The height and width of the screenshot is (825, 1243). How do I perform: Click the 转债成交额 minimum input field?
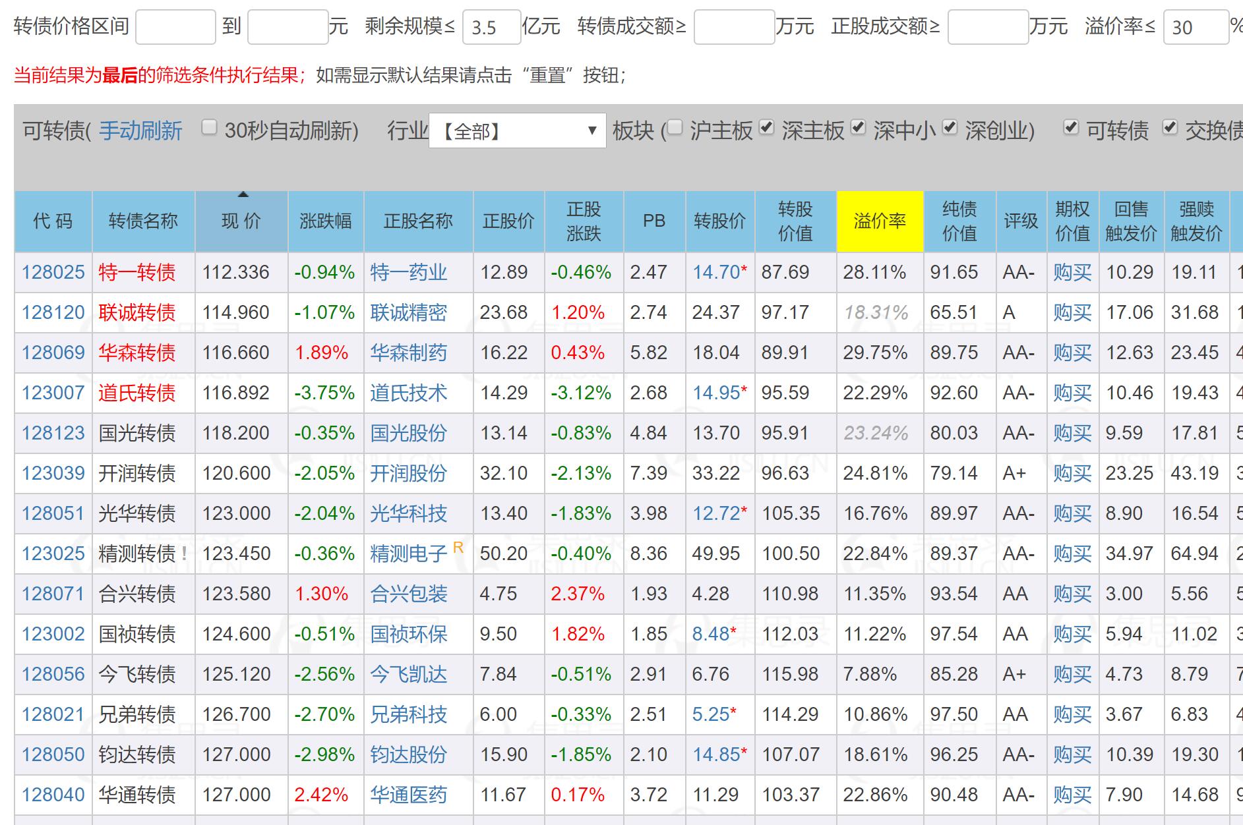pos(735,27)
